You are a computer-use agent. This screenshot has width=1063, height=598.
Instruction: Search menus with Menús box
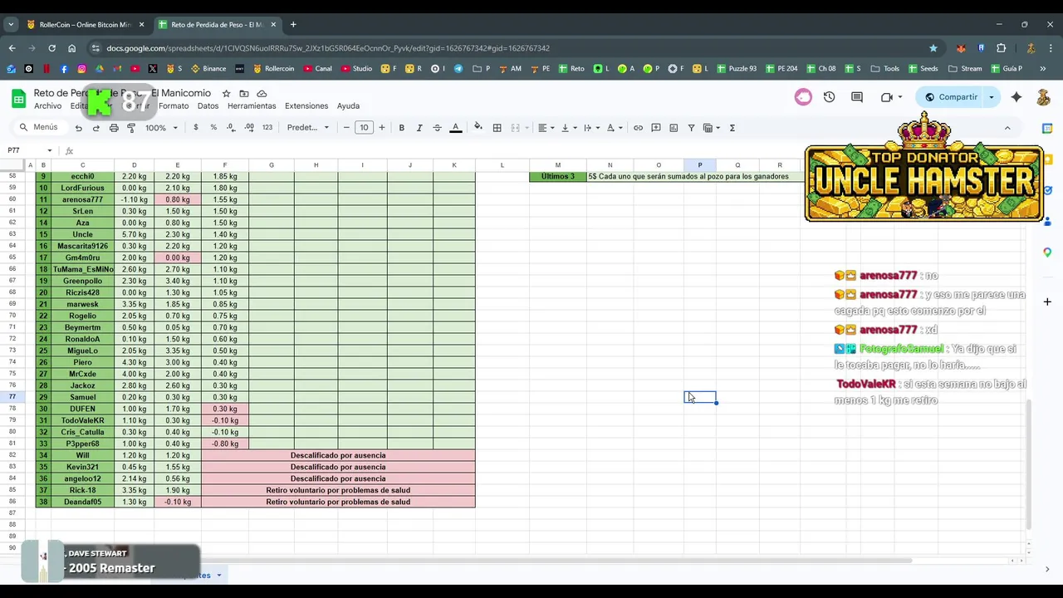click(x=40, y=128)
